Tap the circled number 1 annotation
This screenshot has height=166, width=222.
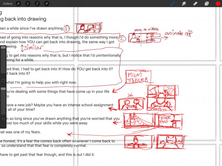click(67, 28)
